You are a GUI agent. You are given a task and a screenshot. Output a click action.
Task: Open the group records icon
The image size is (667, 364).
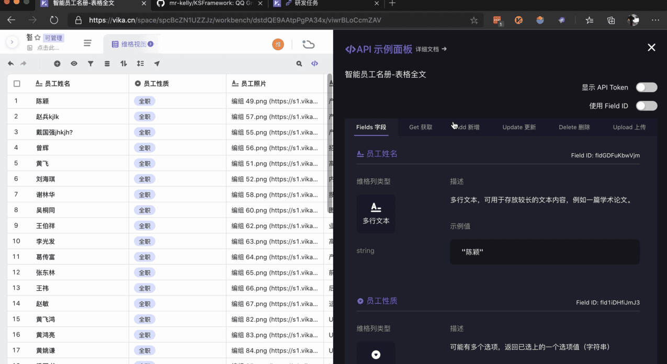107,63
